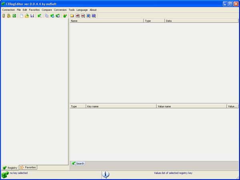Click the blue info icon in status bar
This screenshot has height=180, width=240.
(x=105, y=174)
